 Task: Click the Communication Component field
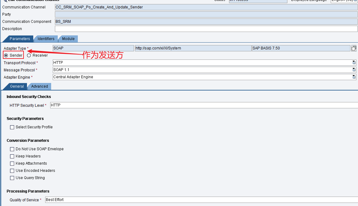tap(206, 22)
